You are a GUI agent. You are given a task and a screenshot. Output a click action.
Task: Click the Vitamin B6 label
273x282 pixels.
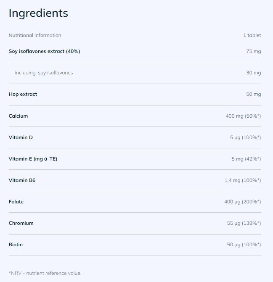(22, 180)
